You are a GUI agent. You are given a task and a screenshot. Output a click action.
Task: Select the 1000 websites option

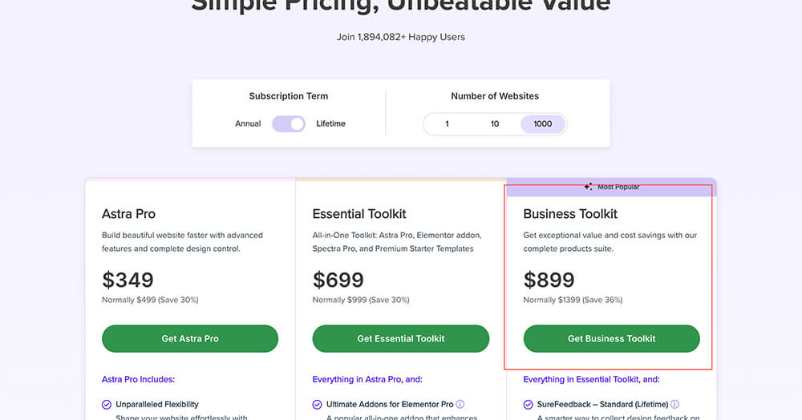(543, 123)
